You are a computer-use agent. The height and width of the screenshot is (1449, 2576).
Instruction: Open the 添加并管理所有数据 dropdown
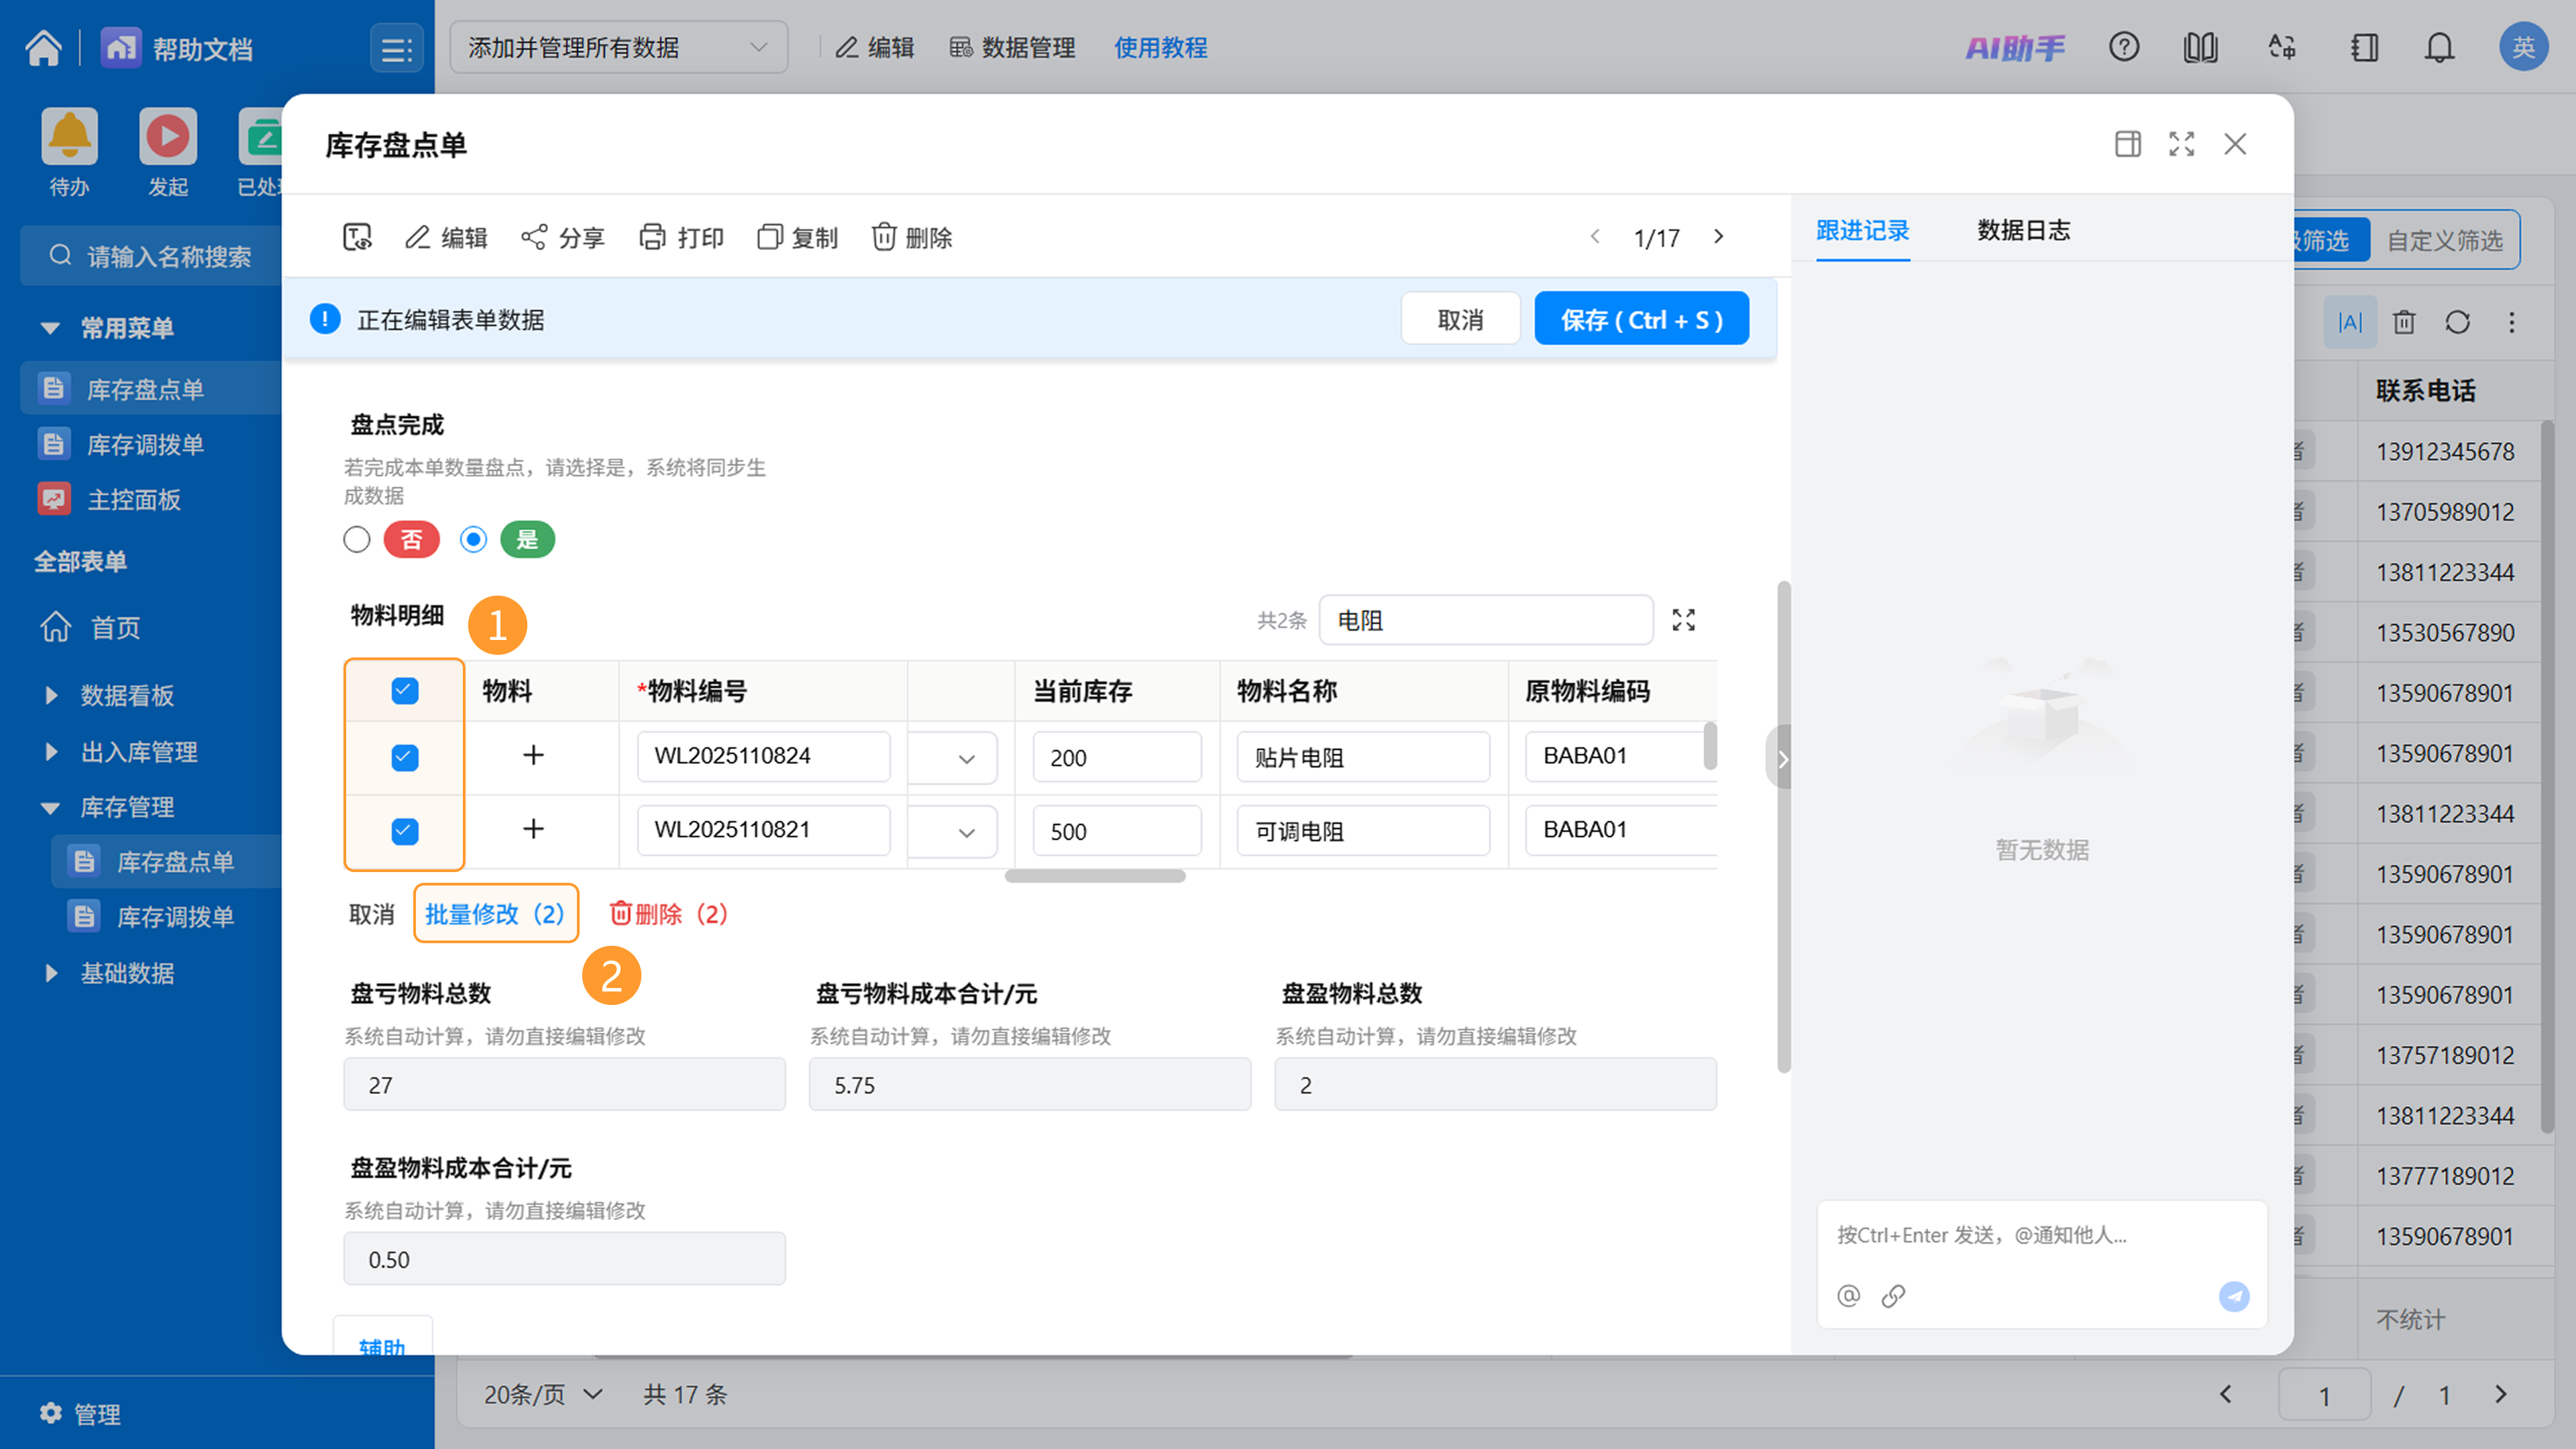[618, 47]
